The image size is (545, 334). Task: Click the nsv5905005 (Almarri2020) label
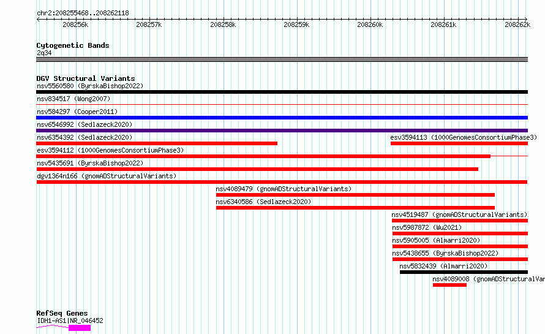point(436,240)
